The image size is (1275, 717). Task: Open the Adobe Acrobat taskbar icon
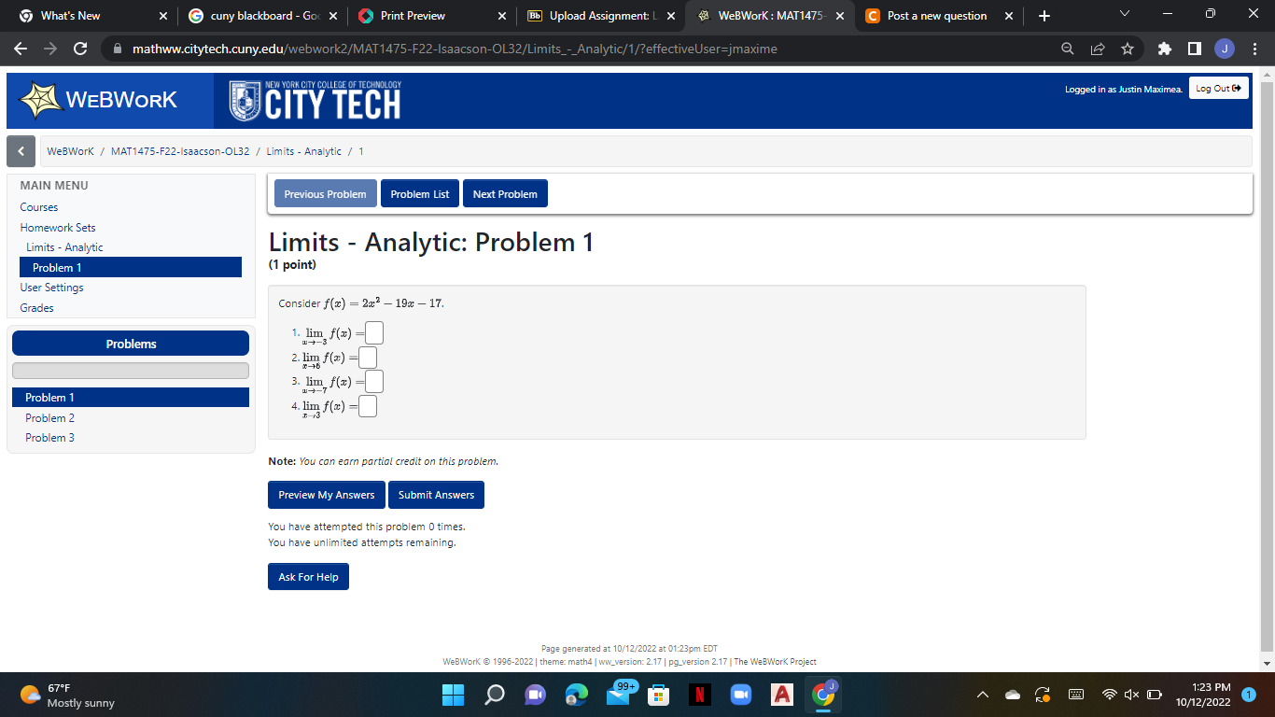pyautogui.click(x=781, y=695)
